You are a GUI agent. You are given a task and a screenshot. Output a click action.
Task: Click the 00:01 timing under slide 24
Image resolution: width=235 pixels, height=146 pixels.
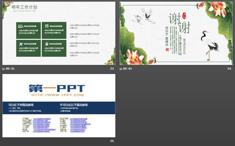pyautogui.click(x=128, y=68)
